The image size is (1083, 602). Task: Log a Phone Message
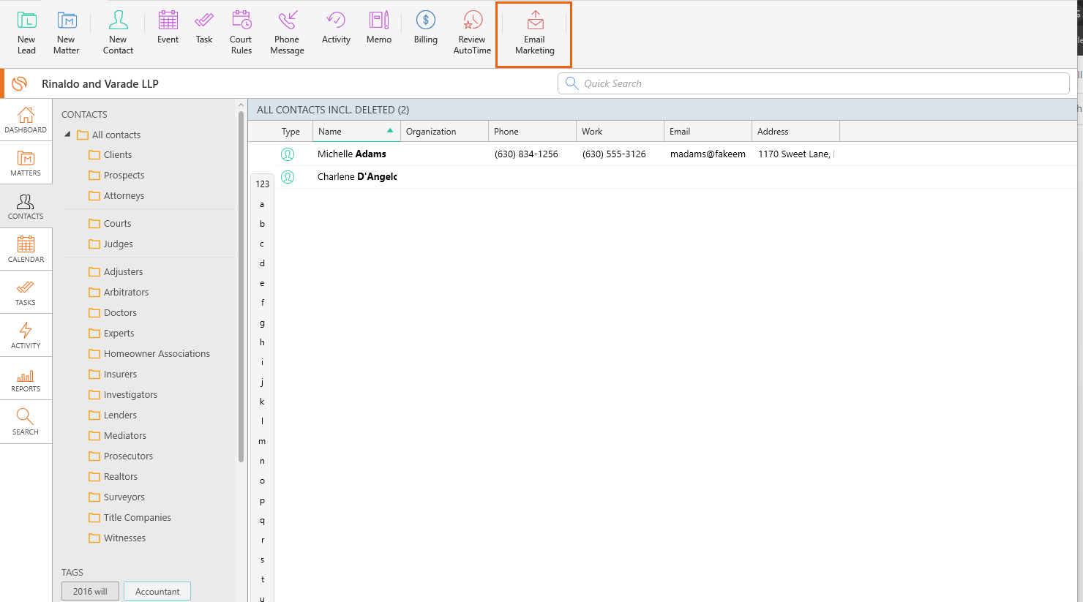tap(287, 33)
